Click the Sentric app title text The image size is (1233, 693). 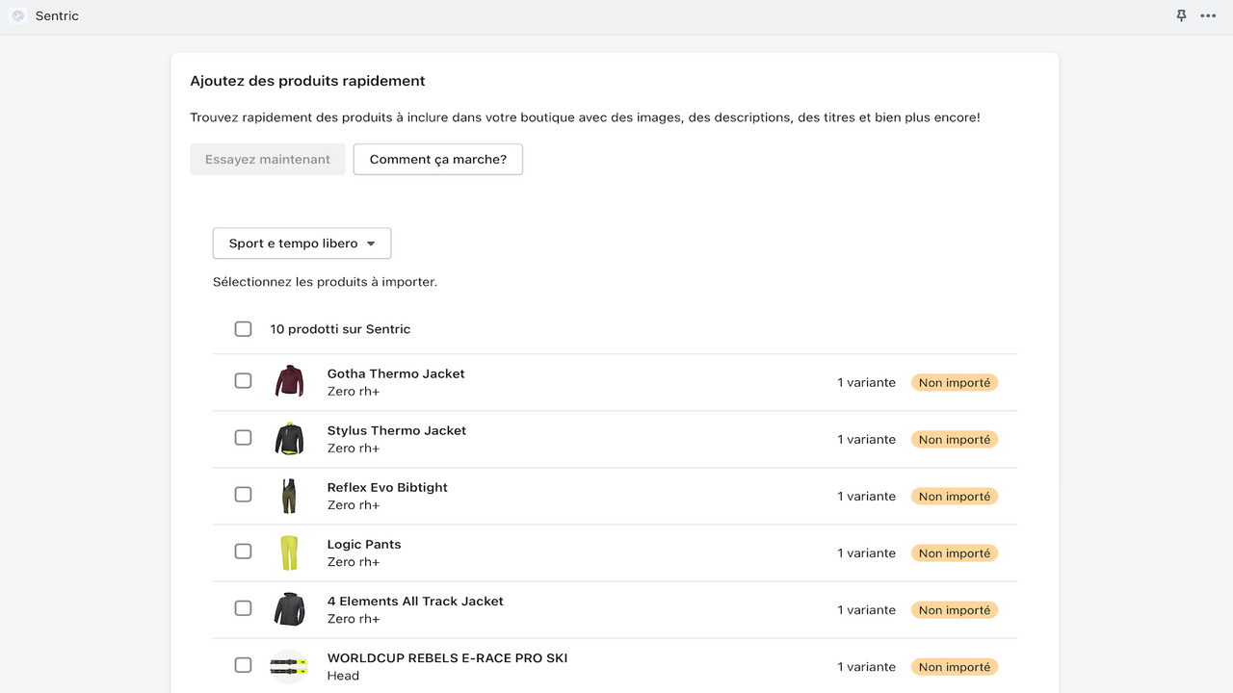pos(57,15)
